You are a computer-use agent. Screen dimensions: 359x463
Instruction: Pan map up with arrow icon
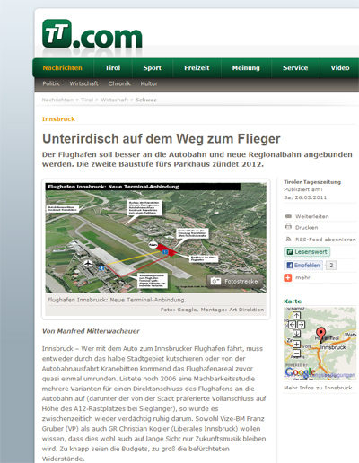pos(296,315)
